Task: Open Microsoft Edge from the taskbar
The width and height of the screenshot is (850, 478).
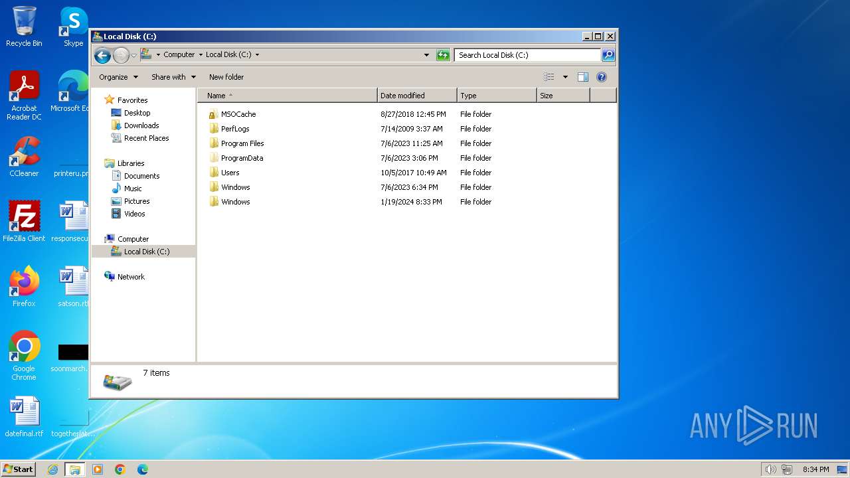Action: [x=143, y=469]
